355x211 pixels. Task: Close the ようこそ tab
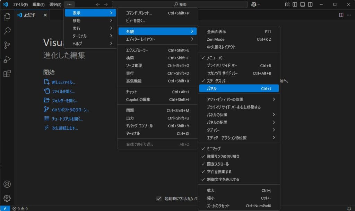pyautogui.click(x=45, y=15)
